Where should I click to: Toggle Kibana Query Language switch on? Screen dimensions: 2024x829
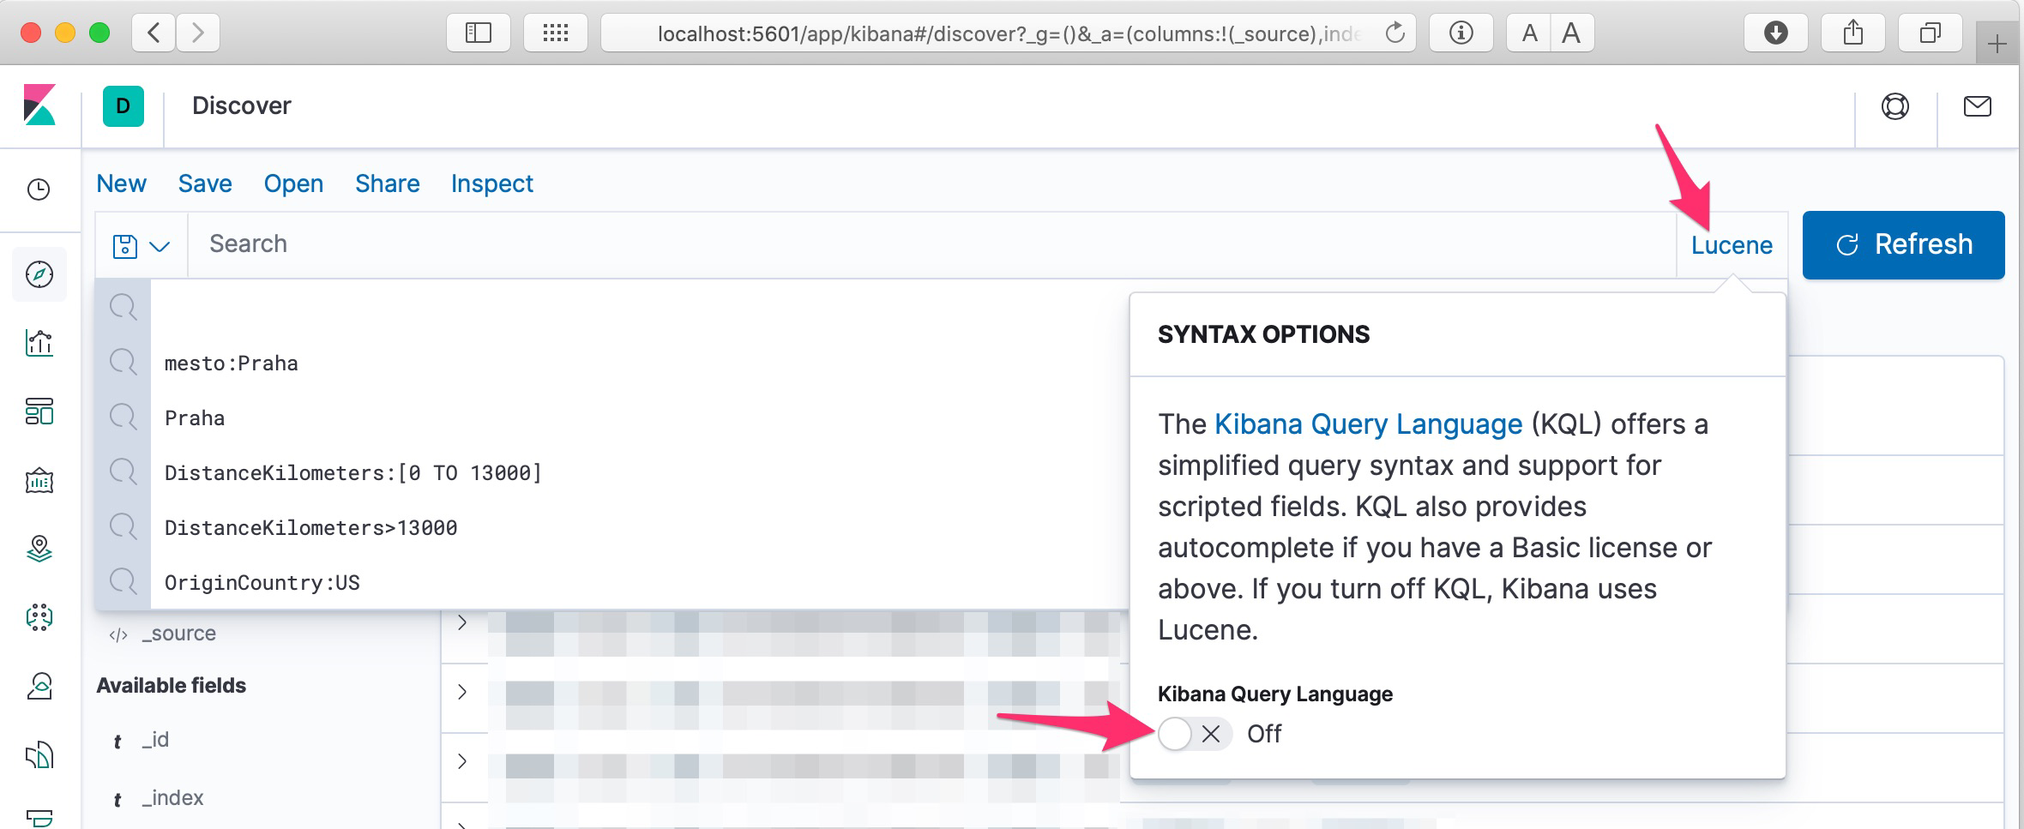point(1194,734)
